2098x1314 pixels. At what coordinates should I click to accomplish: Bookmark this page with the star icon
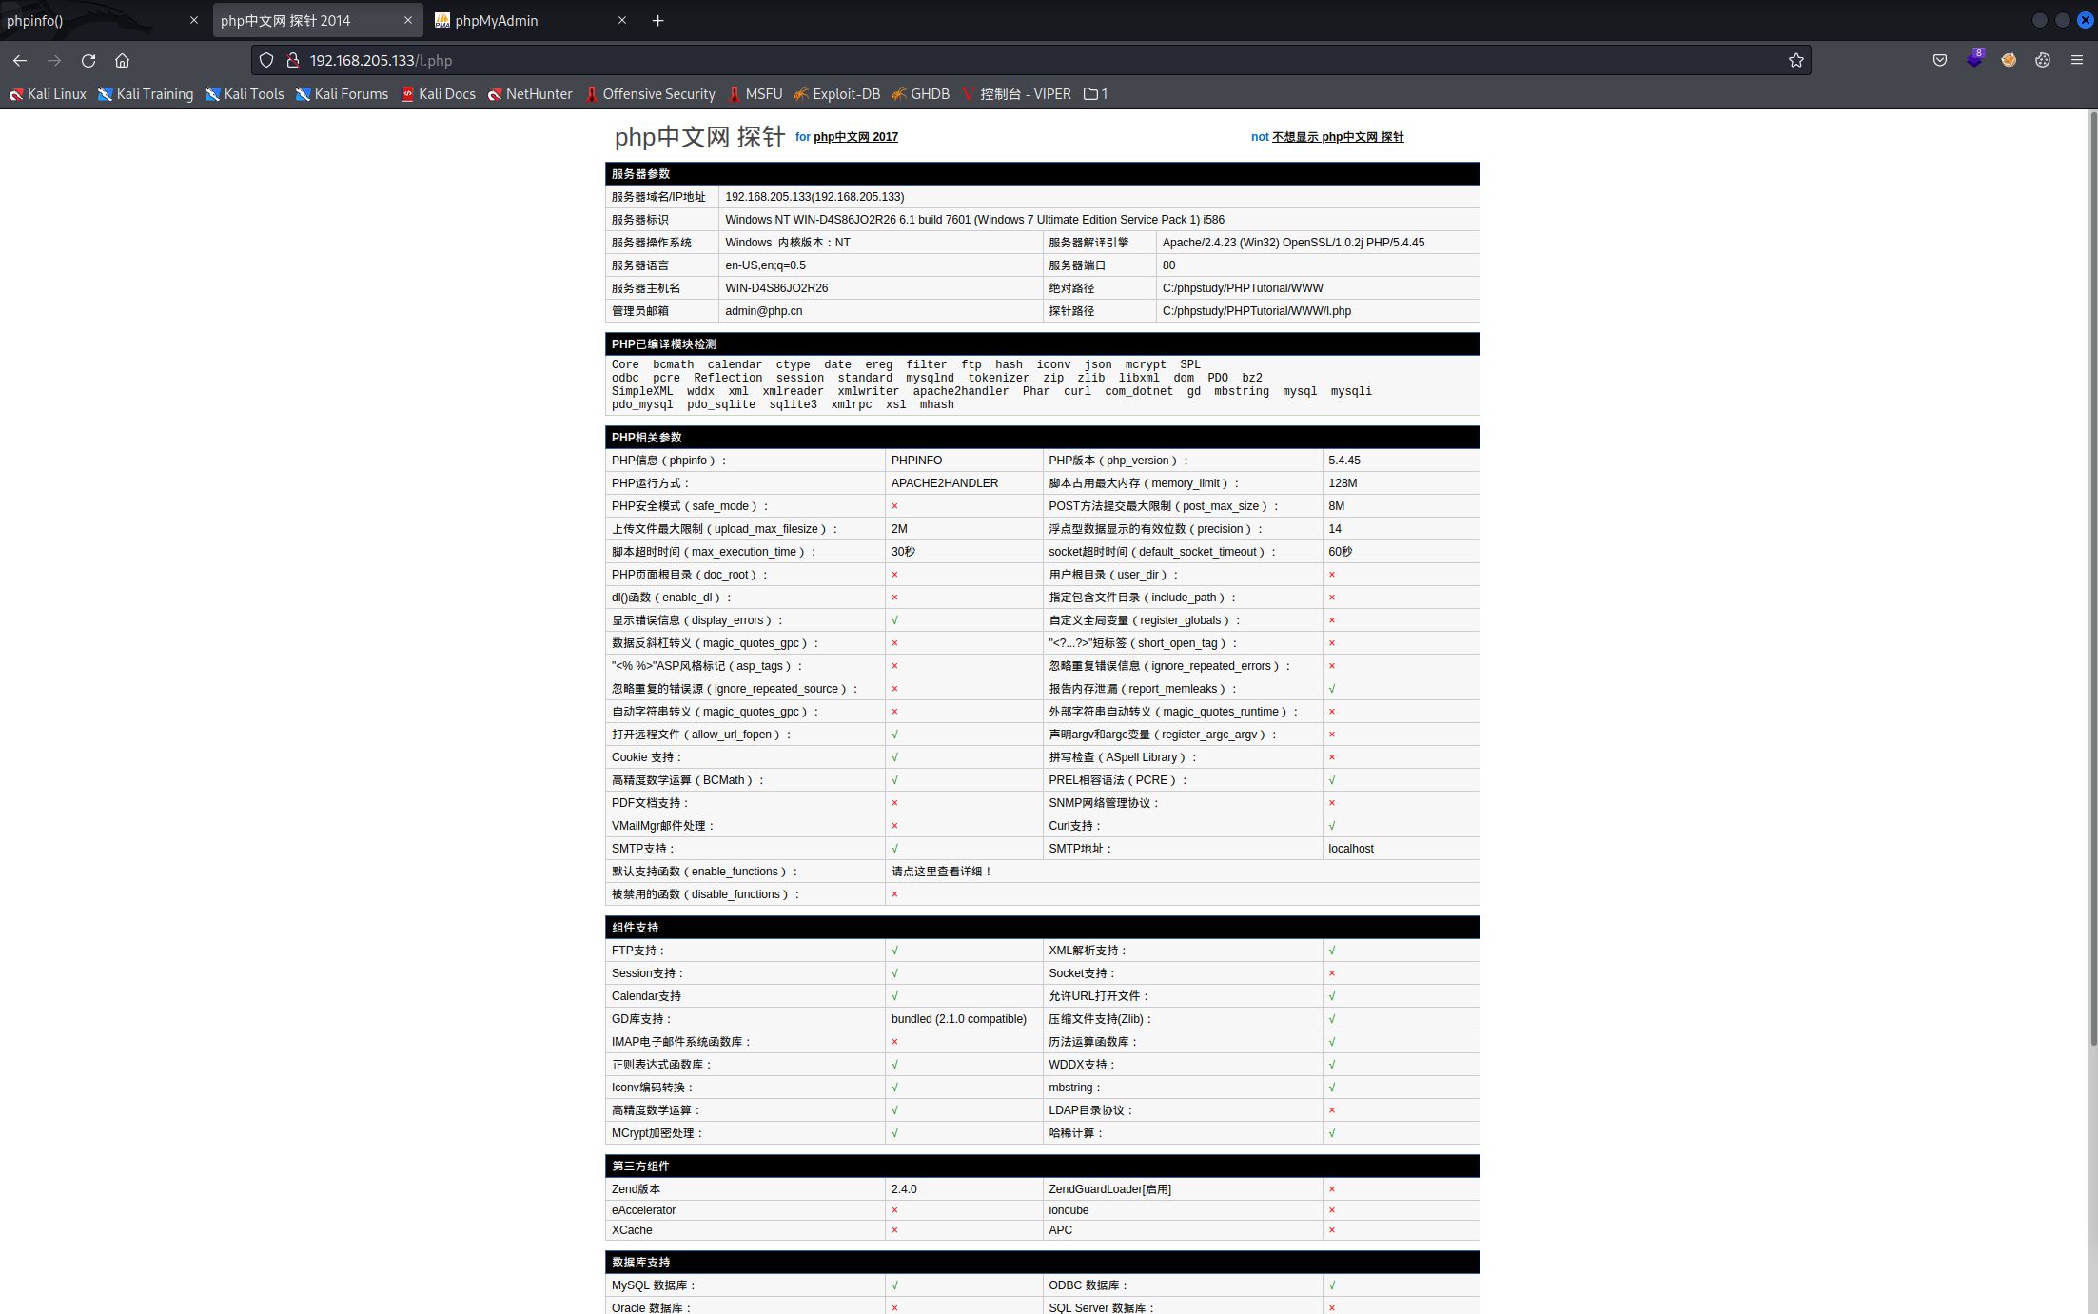coord(1795,60)
